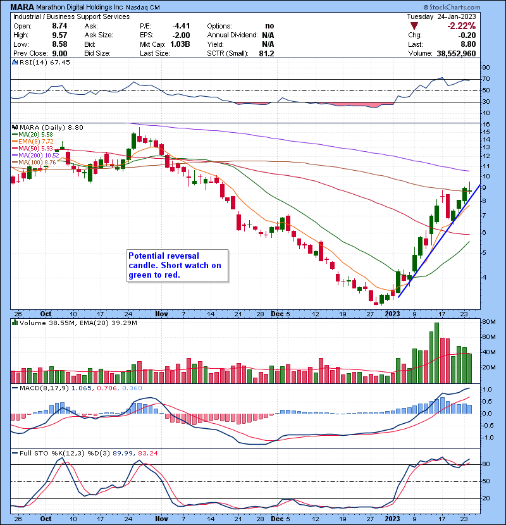The height and width of the screenshot is (525, 506).
Task: Click the Last Size label
Action: 155,53
